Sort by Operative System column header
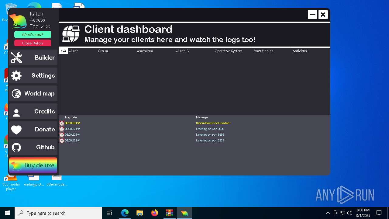This screenshot has width=389, height=219. [228, 51]
